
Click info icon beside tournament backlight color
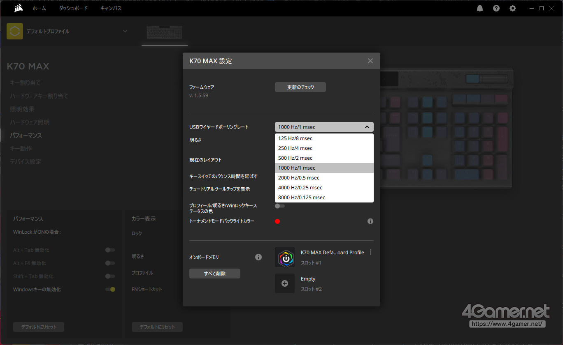pos(370,221)
